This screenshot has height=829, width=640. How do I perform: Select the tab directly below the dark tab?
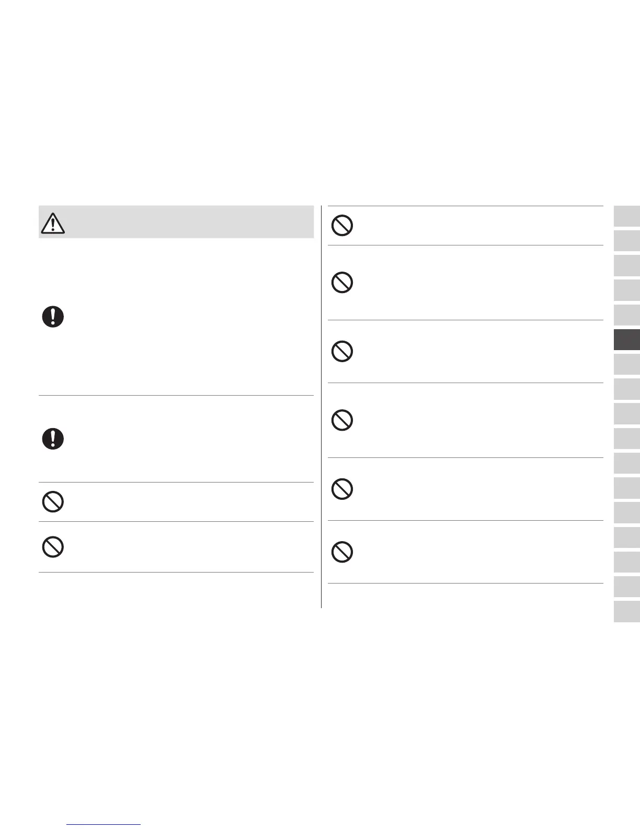pos(627,364)
